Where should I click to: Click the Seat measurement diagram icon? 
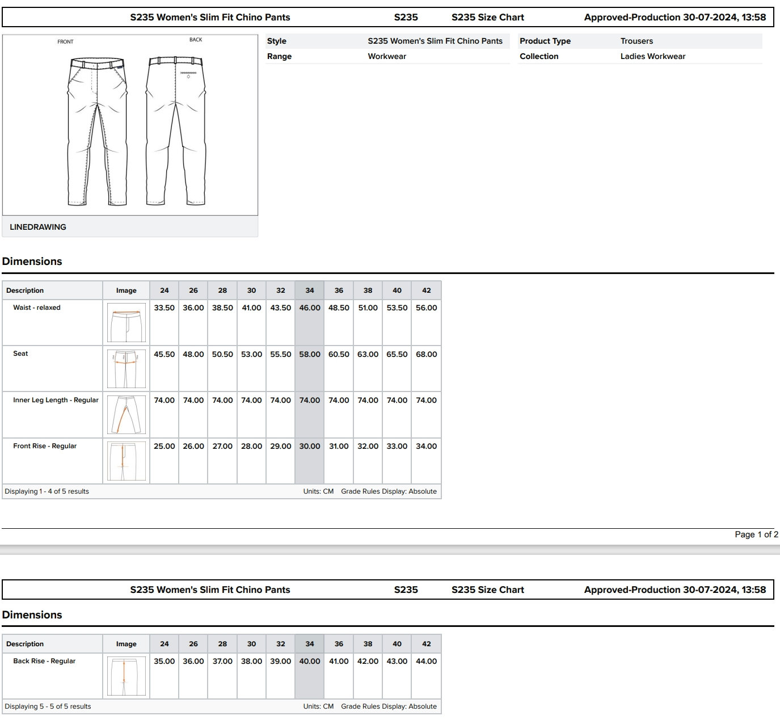[x=126, y=369]
